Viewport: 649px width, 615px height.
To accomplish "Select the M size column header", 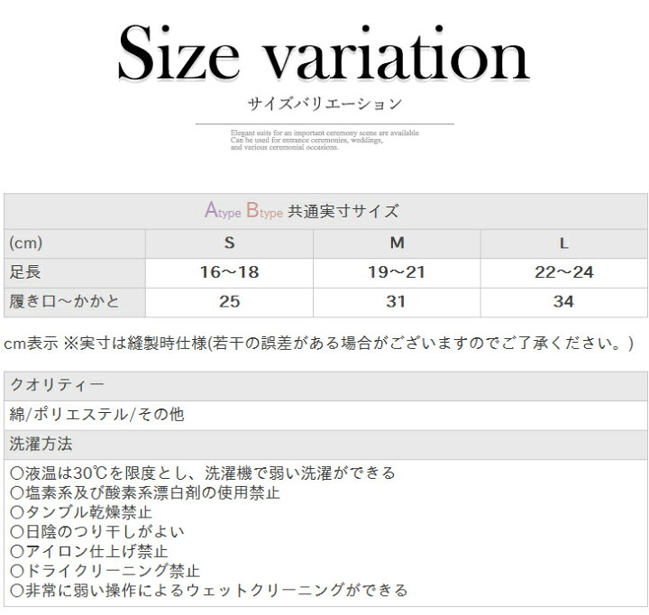I will (x=397, y=243).
